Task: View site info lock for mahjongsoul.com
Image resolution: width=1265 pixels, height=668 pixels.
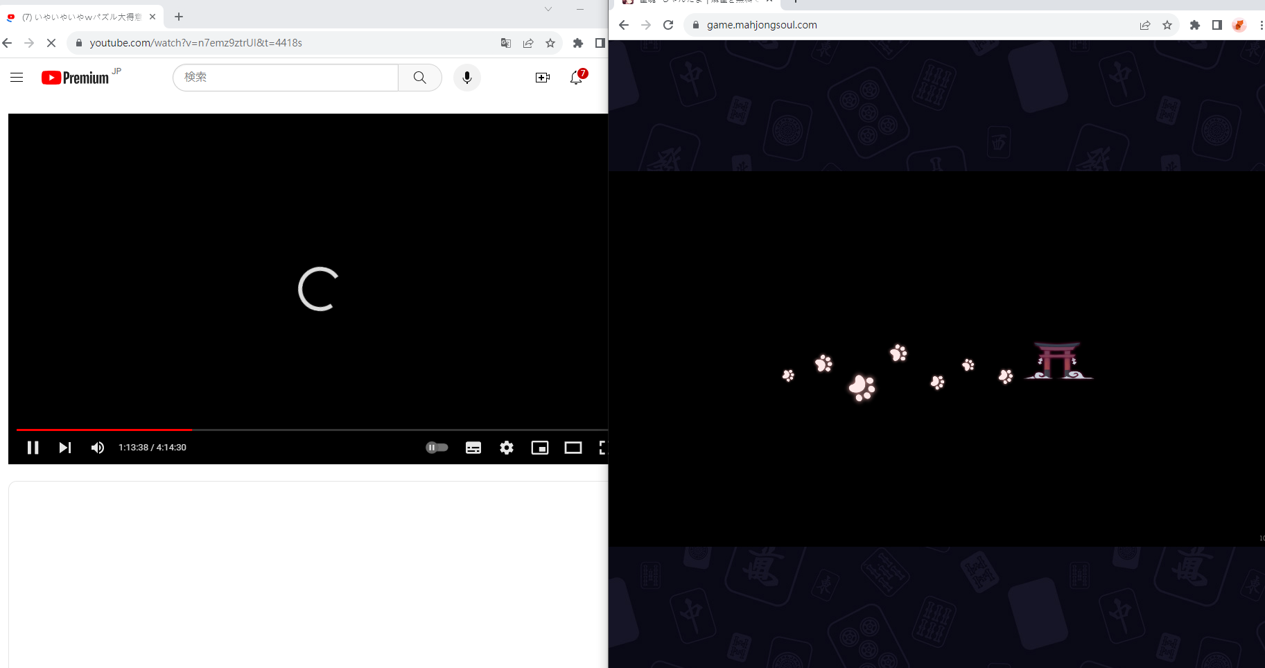Action: click(x=696, y=25)
